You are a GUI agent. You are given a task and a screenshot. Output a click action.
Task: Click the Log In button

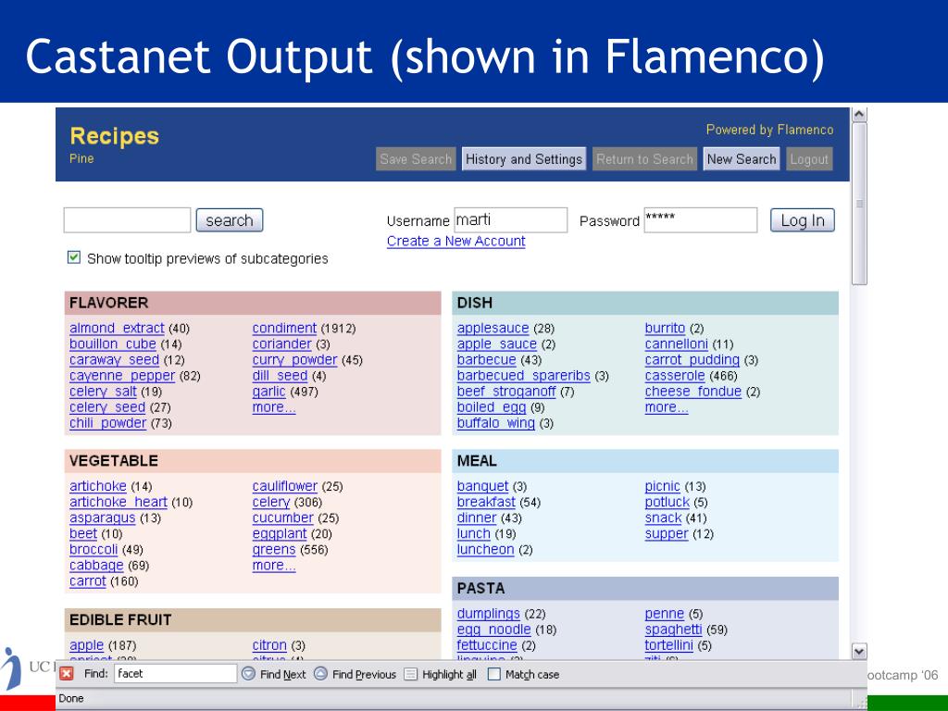tap(803, 220)
